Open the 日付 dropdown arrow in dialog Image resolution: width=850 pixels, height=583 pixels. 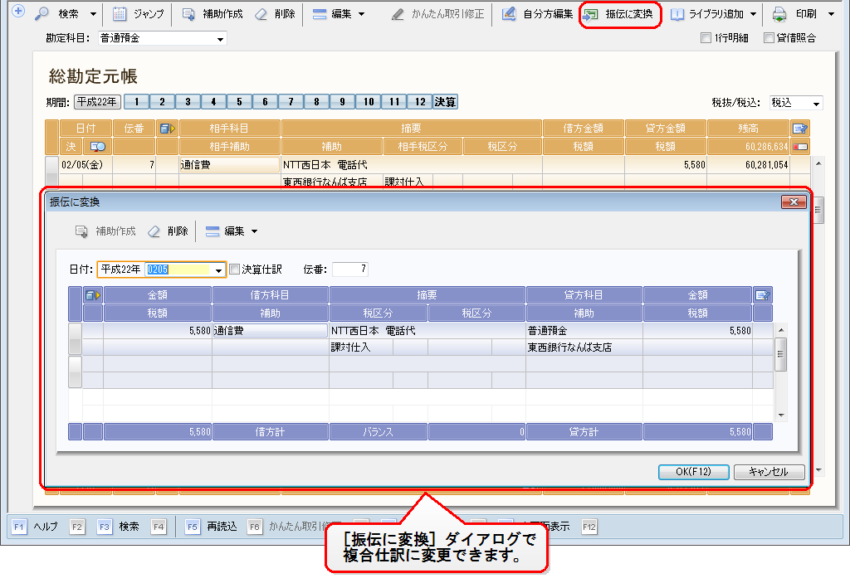219,270
